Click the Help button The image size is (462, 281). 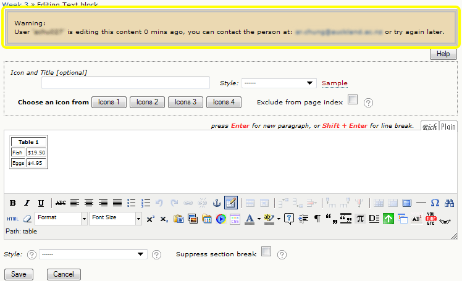[x=443, y=54]
